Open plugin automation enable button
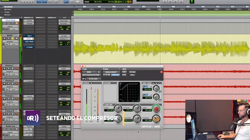Image resolution: width=250 pixels, height=140 pixels. click(x=124, y=72)
